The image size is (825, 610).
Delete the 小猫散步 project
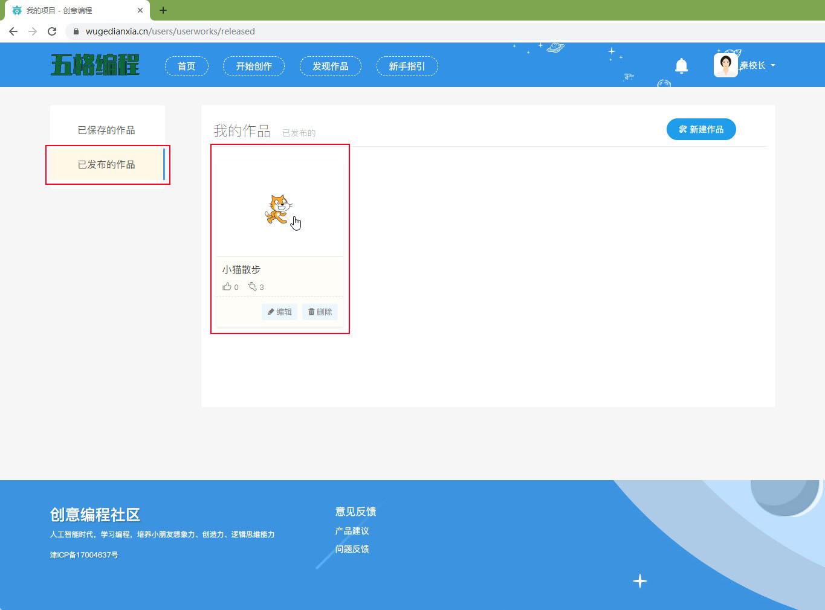pyautogui.click(x=320, y=312)
